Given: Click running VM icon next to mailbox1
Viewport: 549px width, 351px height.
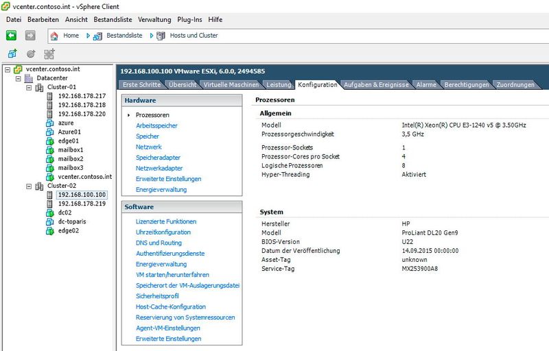Looking at the screenshot, I should coord(49,150).
